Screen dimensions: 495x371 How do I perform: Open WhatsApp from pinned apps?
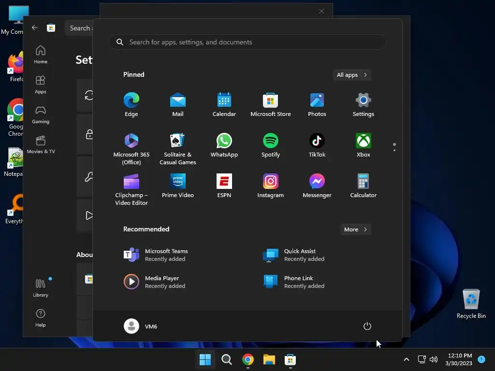click(224, 146)
